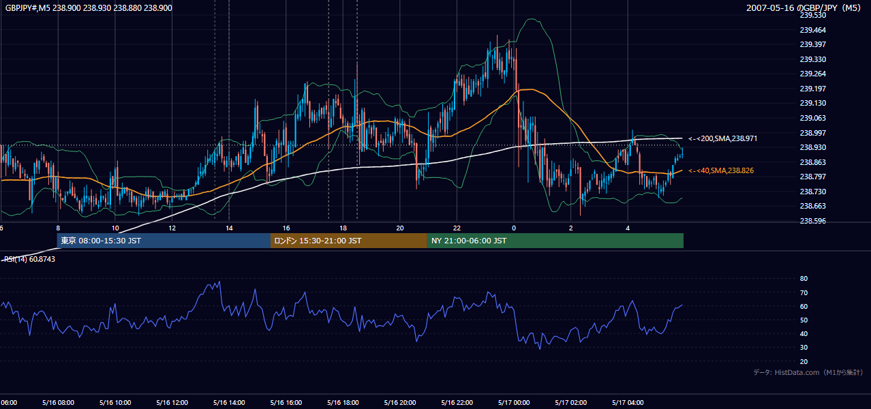Click hour tick 20 under price chart
Viewport: 871px width, 409px height.
pos(400,228)
